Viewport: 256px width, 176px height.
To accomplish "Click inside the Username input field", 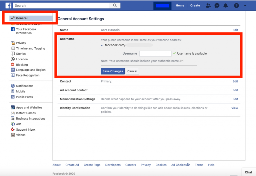I will (x=155, y=53).
